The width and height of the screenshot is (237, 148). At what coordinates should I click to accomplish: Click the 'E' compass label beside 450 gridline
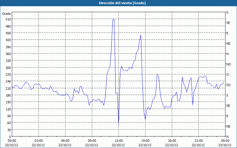point(227,33)
